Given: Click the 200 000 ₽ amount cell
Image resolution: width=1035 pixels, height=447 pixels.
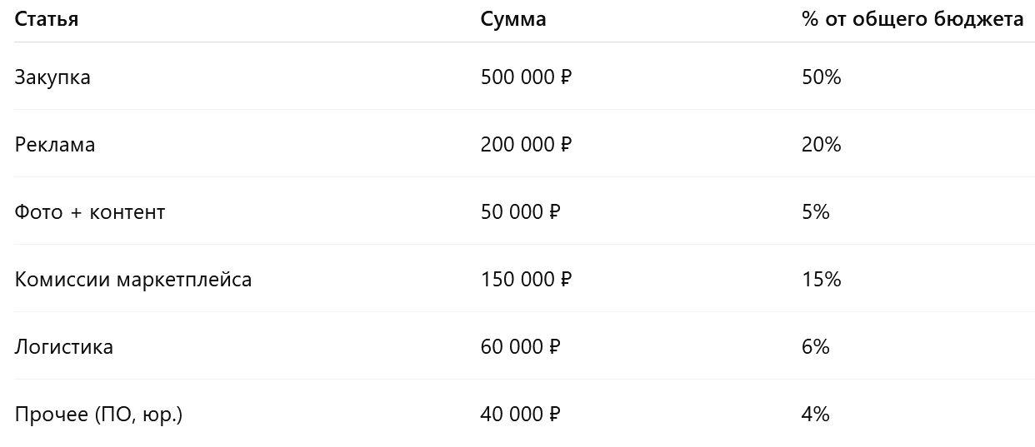Looking at the screenshot, I should (526, 145).
